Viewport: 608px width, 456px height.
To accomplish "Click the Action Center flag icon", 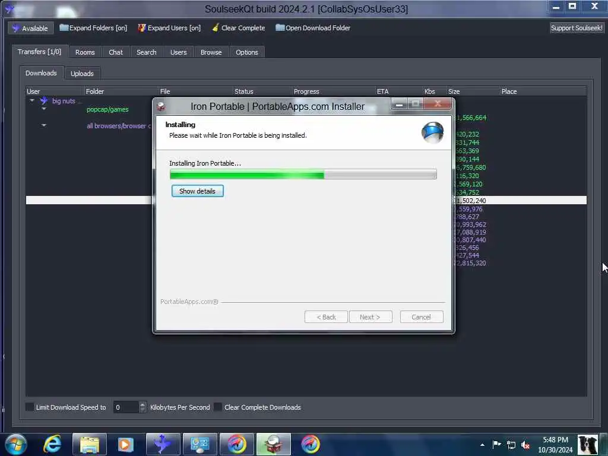I will coord(496,444).
